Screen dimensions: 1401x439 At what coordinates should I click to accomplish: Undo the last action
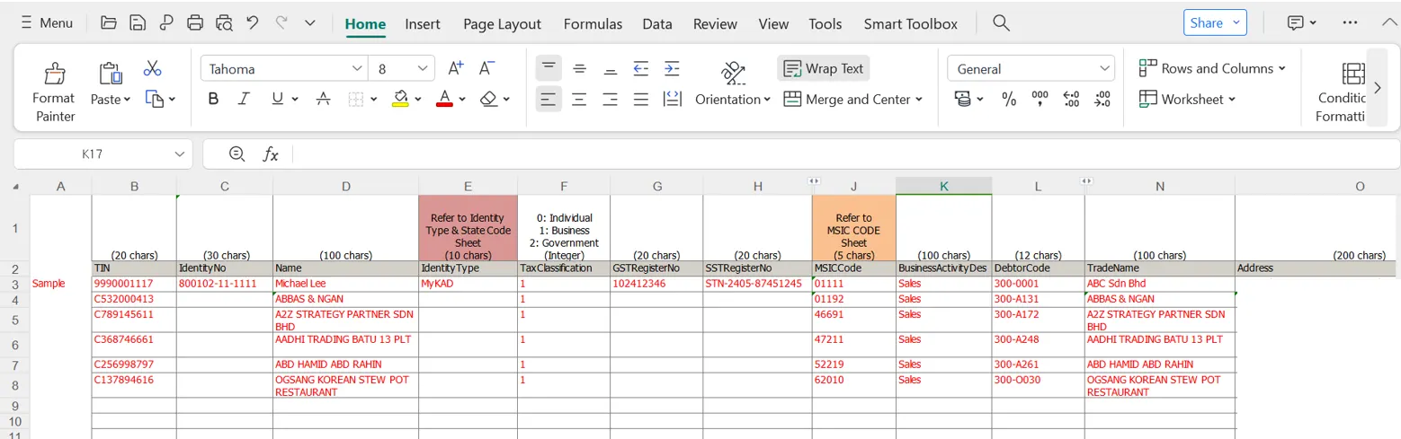pyautogui.click(x=253, y=22)
